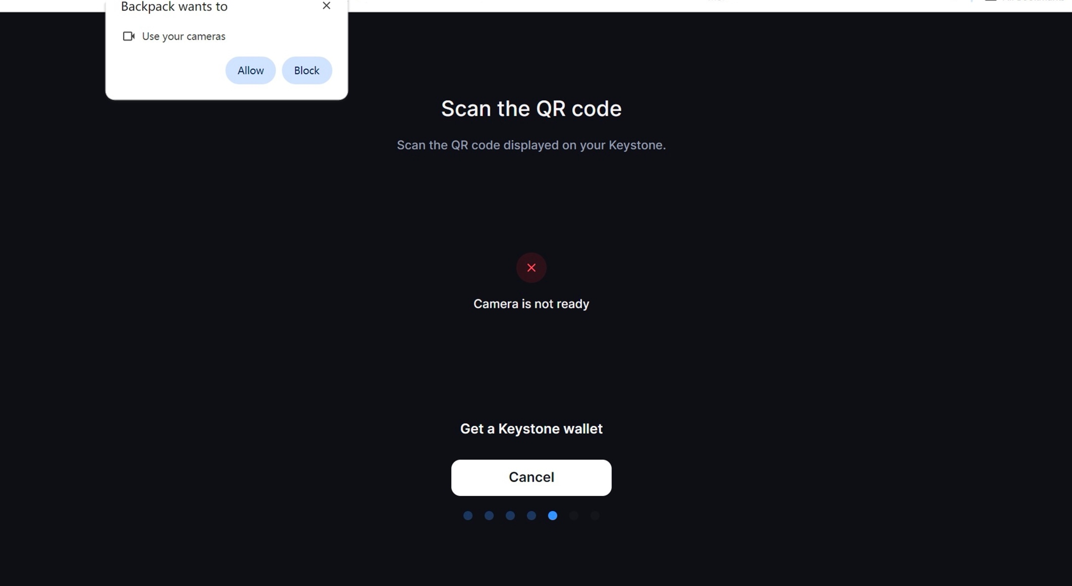This screenshot has width=1072, height=586.
Task: Go to the first onboarding step dot
Action: (x=468, y=515)
